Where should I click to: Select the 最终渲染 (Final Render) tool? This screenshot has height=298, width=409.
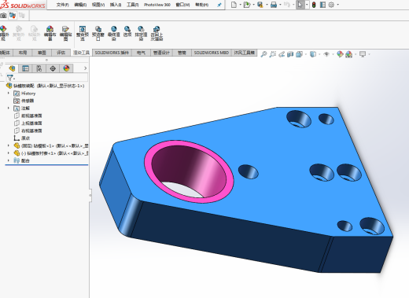[114, 33]
